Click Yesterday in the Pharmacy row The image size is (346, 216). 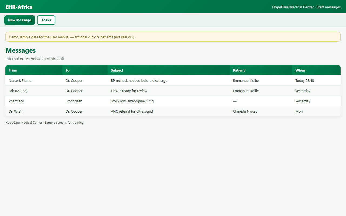click(x=303, y=101)
